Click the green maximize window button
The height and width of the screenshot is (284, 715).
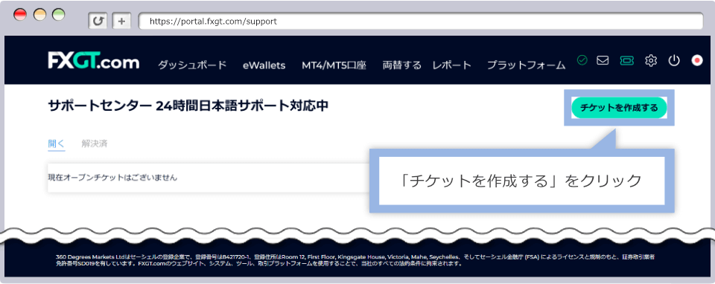click(58, 15)
